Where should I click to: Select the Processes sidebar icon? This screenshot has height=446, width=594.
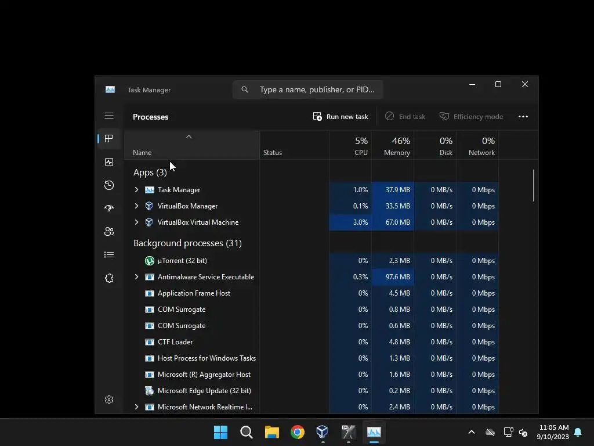108,138
